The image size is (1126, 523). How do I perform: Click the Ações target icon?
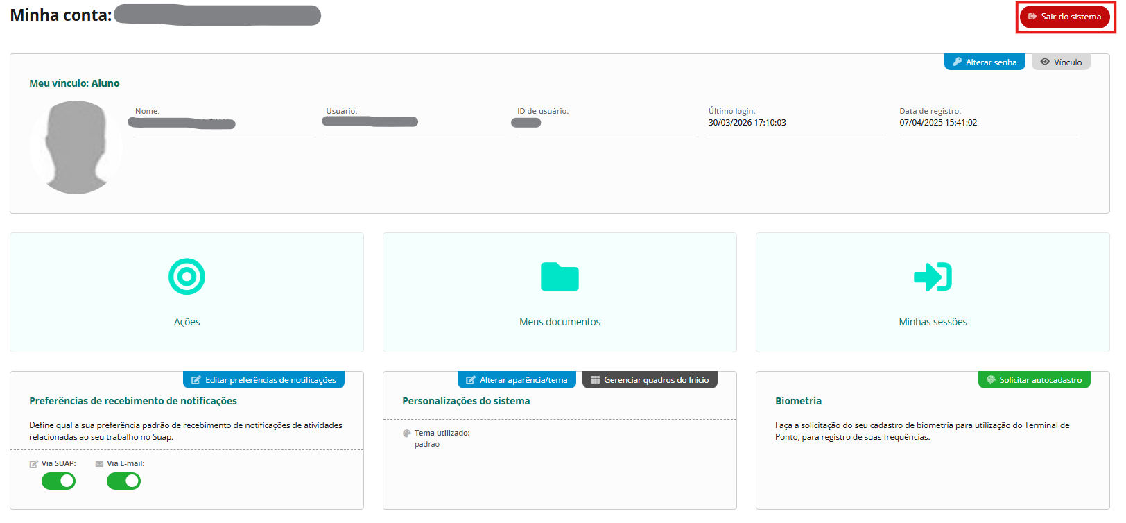click(187, 277)
